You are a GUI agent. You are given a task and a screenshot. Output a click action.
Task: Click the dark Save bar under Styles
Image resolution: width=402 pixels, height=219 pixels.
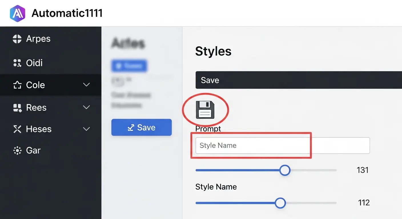[298, 80]
